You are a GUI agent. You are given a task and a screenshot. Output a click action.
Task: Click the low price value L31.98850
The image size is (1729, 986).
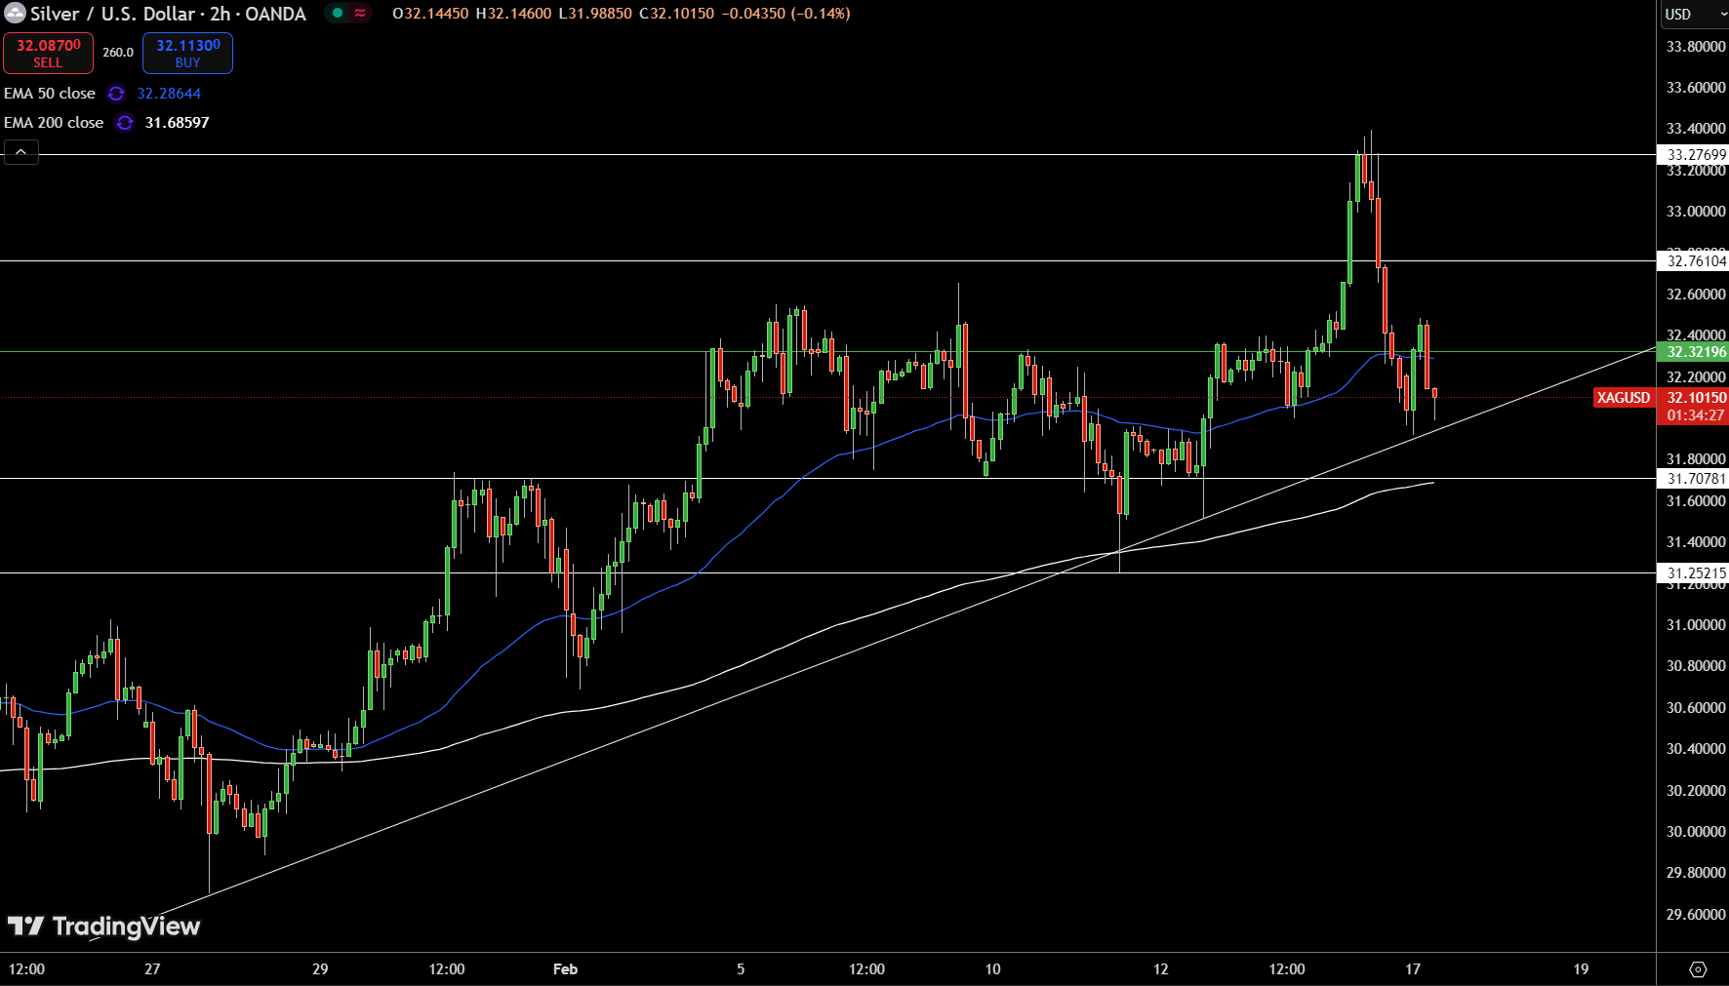click(x=595, y=14)
